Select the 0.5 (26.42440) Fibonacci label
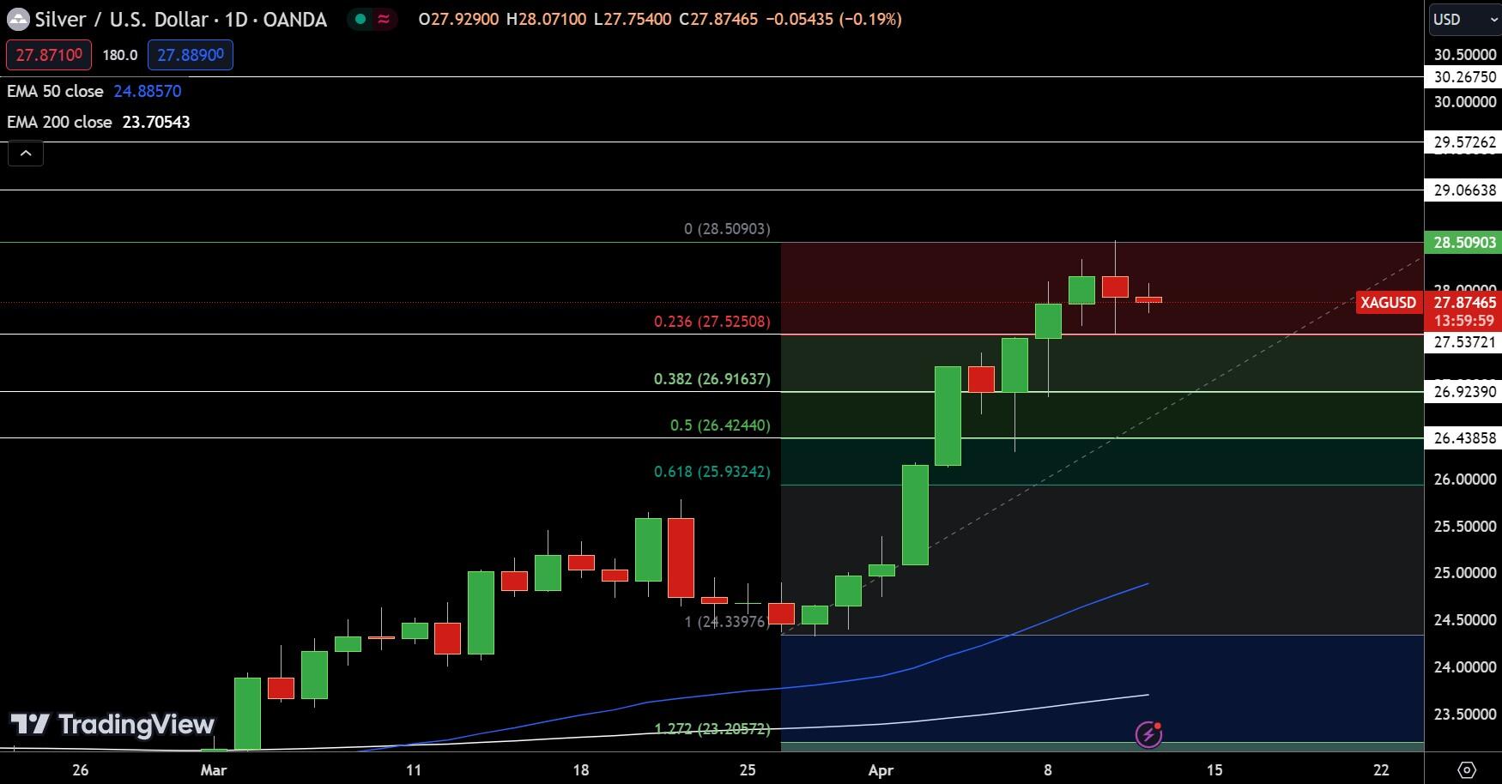 click(720, 425)
